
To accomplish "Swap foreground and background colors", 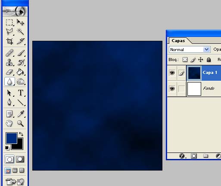I will point(21,134).
